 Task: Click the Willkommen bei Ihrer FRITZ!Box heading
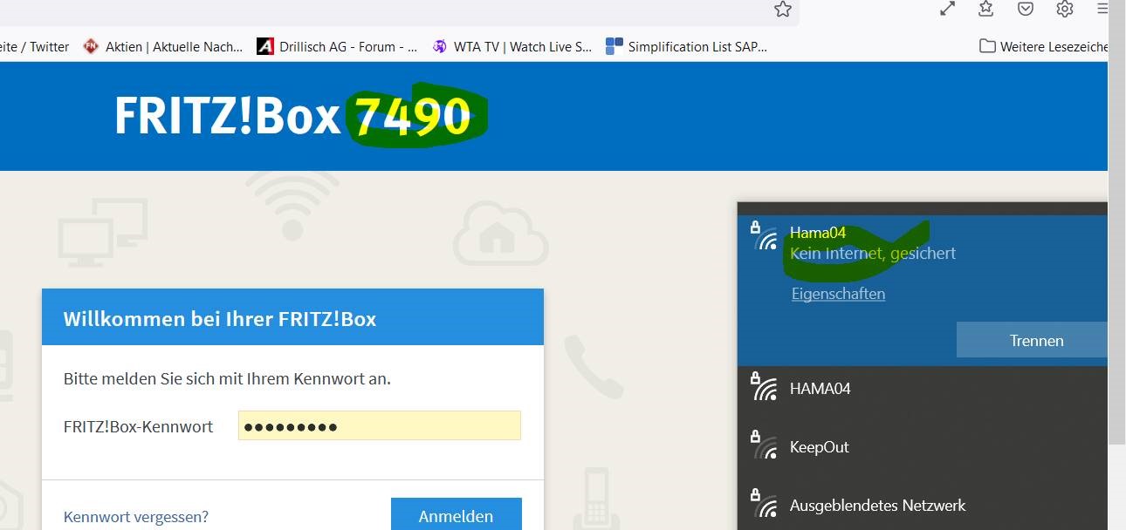click(x=220, y=319)
